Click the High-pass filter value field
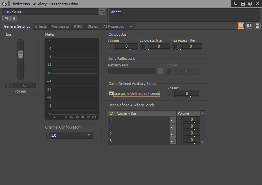262x185 pixels. [x=191, y=47]
